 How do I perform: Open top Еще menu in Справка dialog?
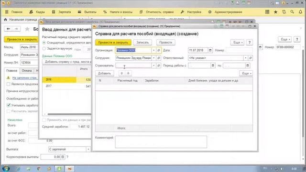pos(237,43)
